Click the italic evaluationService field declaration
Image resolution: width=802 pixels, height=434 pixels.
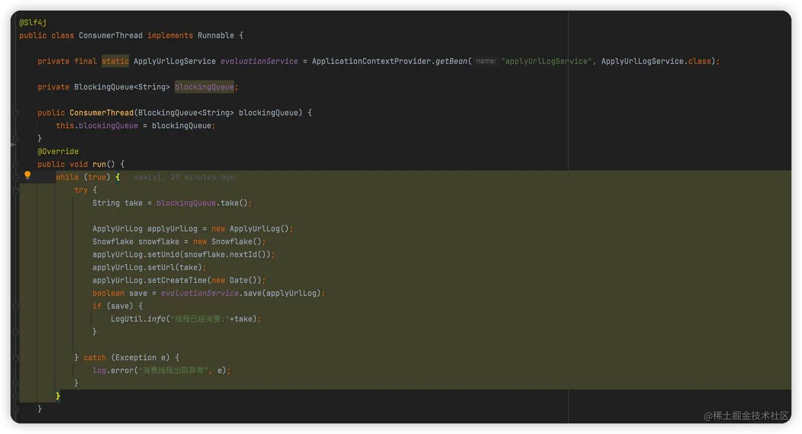point(259,61)
